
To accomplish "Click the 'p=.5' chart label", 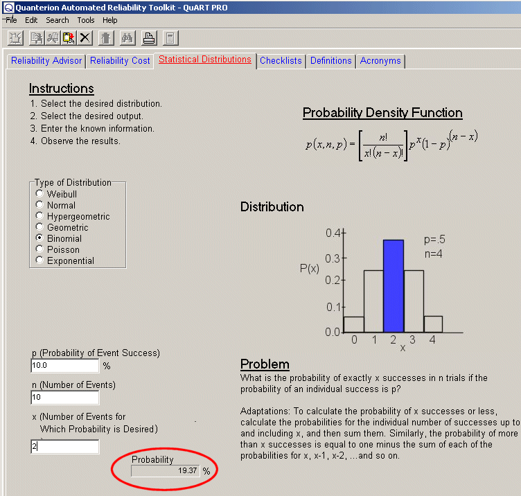I will pos(434,240).
